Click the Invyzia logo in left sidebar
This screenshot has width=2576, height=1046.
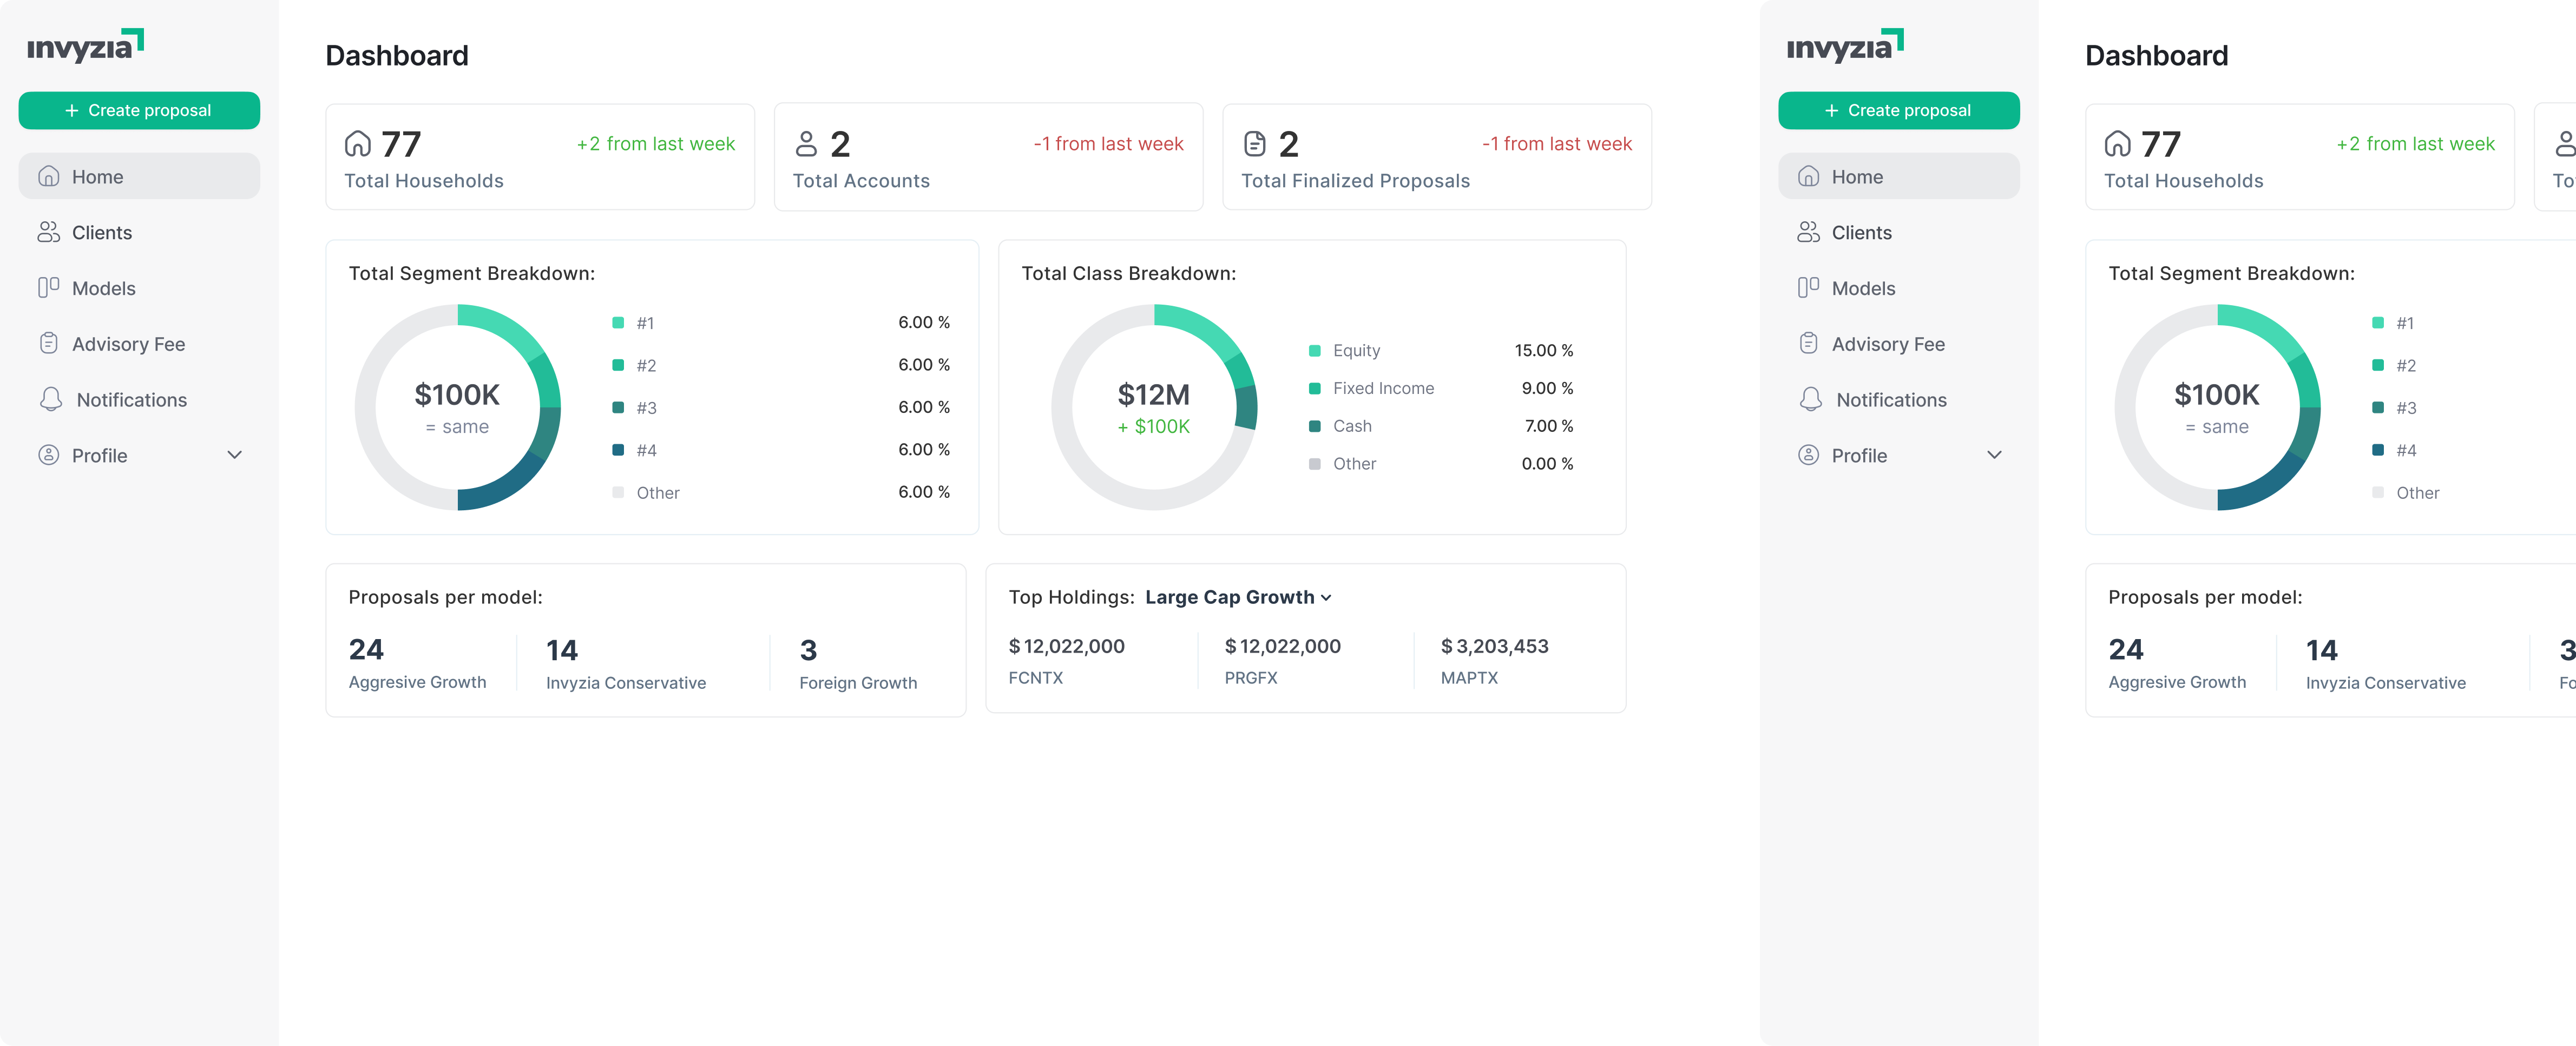[x=85, y=46]
